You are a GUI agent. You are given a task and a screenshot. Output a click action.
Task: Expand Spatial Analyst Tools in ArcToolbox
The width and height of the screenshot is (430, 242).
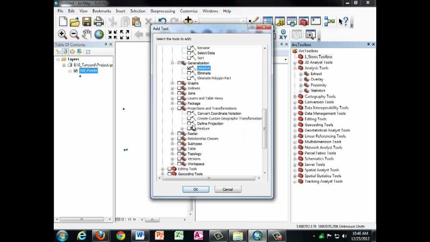tap(295, 170)
